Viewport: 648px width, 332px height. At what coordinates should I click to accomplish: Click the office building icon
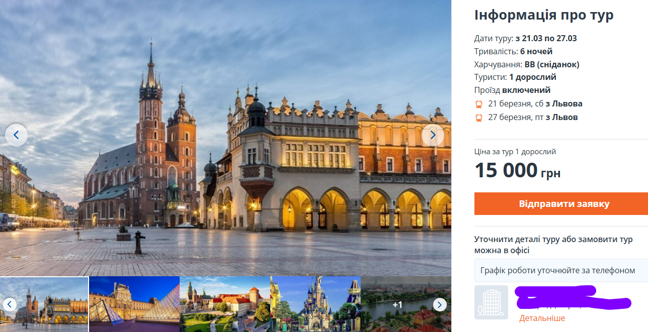(x=491, y=302)
